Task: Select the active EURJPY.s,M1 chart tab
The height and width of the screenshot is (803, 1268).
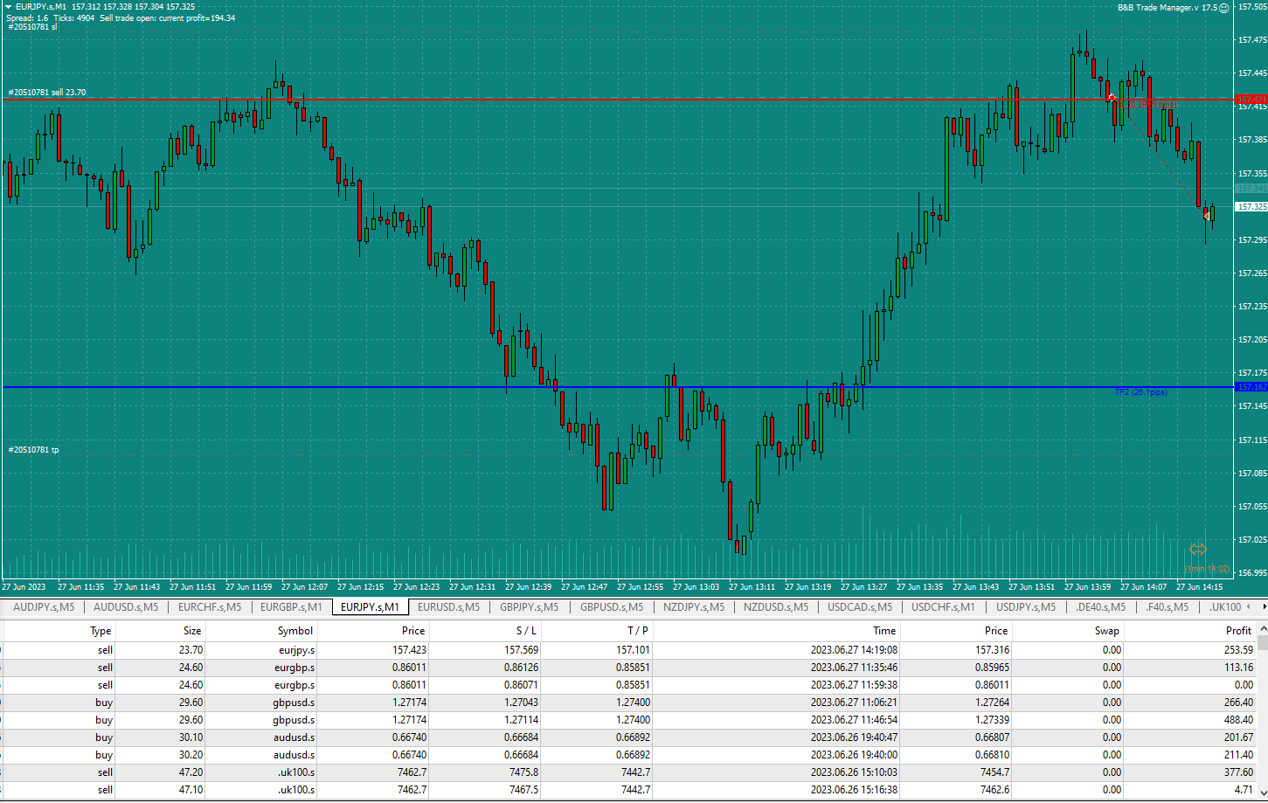Action: tap(370, 606)
